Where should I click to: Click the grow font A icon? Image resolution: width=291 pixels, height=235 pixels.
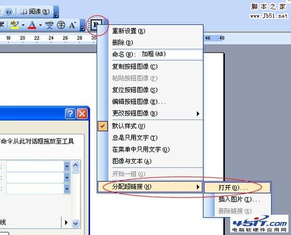pos(73,25)
